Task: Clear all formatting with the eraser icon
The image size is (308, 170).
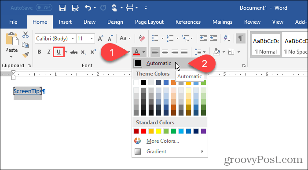Action: [142, 38]
